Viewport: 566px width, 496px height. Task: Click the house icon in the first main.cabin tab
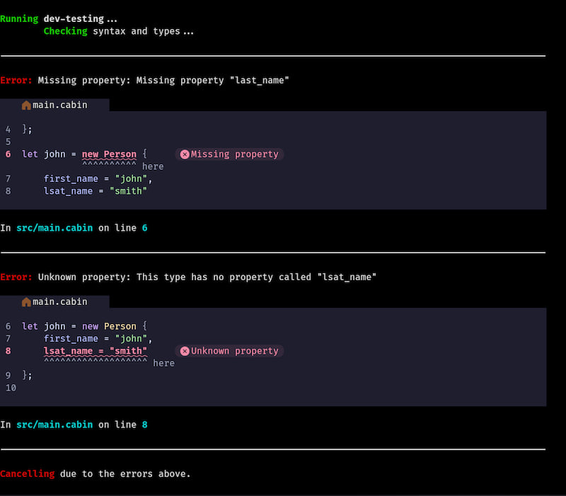26,105
